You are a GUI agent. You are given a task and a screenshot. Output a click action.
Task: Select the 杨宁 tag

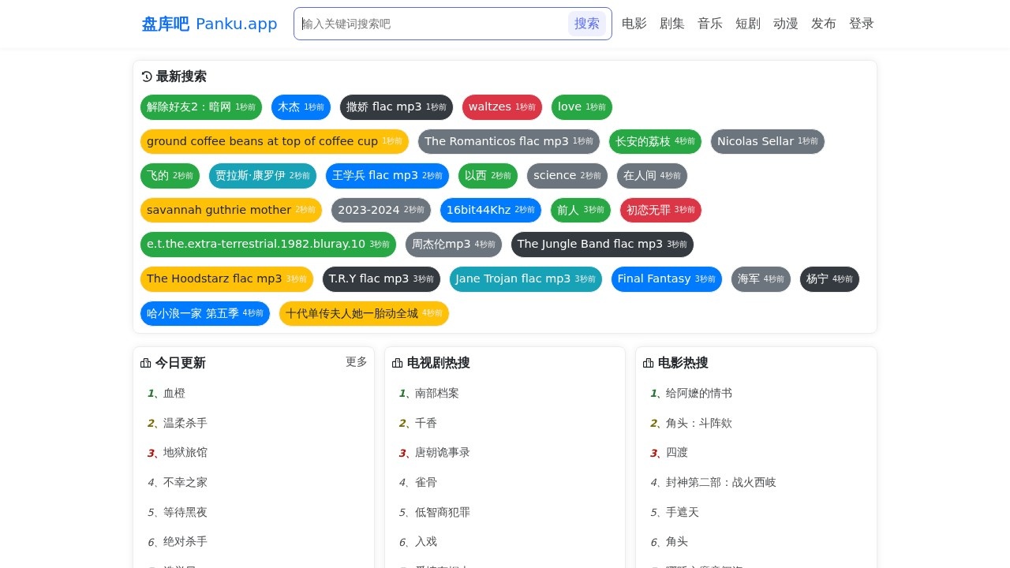click(829, 279)
